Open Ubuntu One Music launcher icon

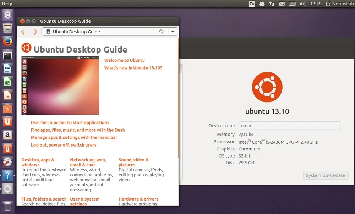click(7, 149)
